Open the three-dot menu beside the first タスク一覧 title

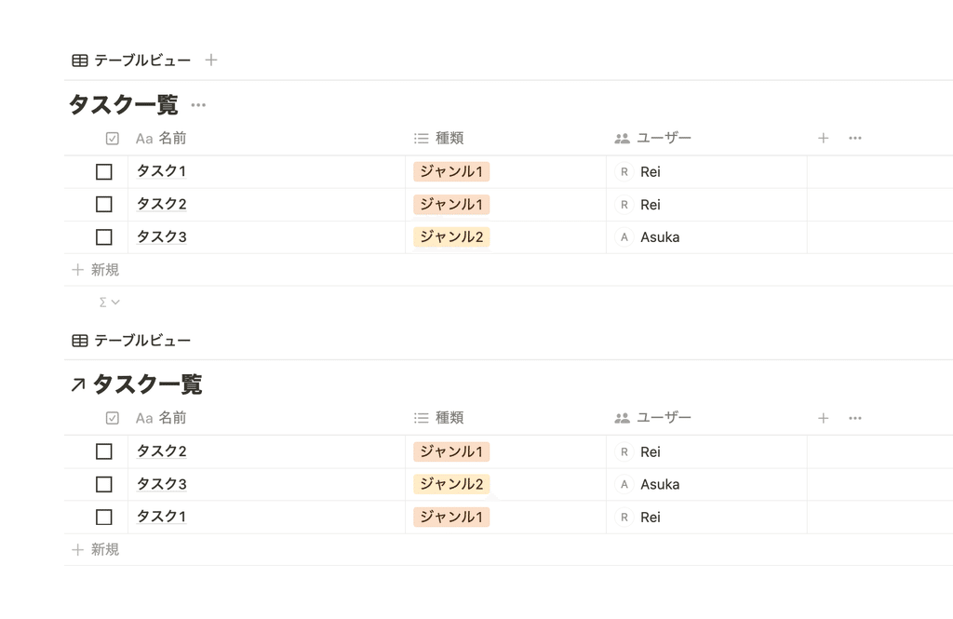point(198,105)
